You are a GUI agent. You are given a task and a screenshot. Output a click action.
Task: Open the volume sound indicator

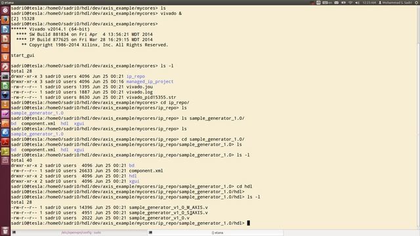coord(357,3)
